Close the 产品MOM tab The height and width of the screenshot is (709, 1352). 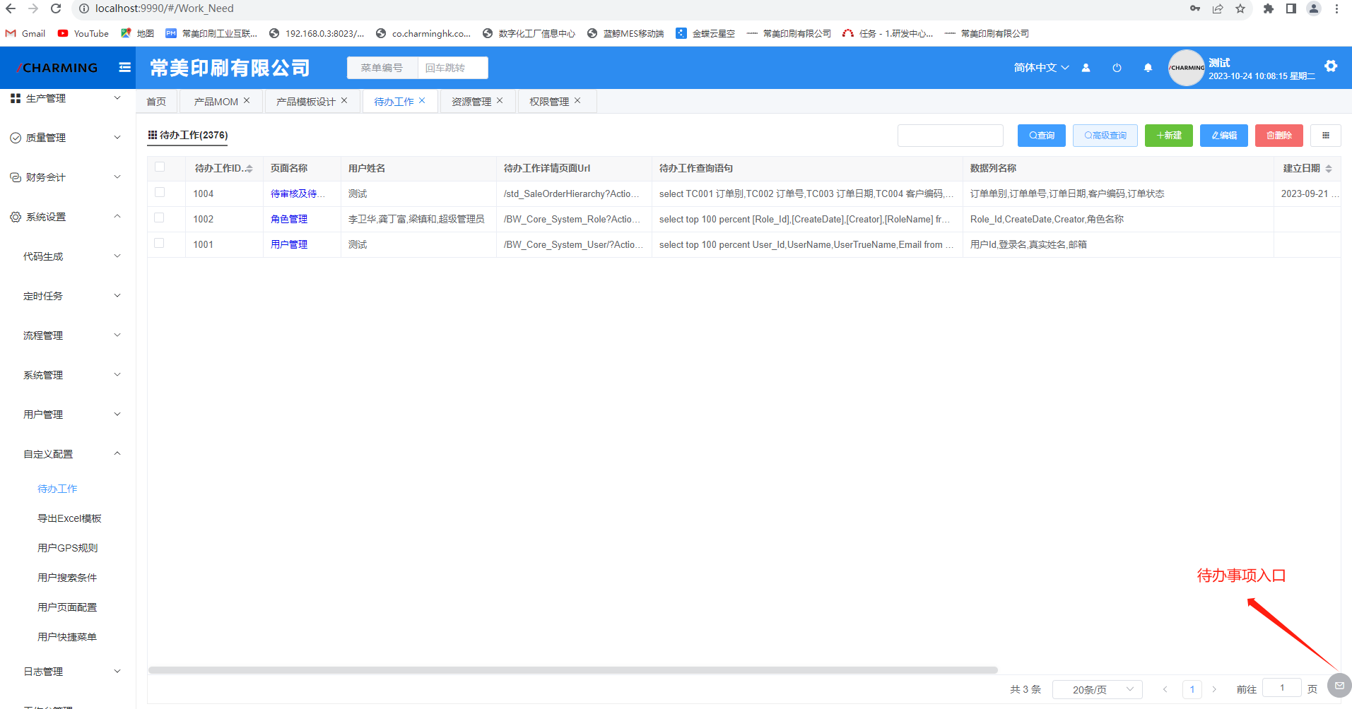coord(247,101)
